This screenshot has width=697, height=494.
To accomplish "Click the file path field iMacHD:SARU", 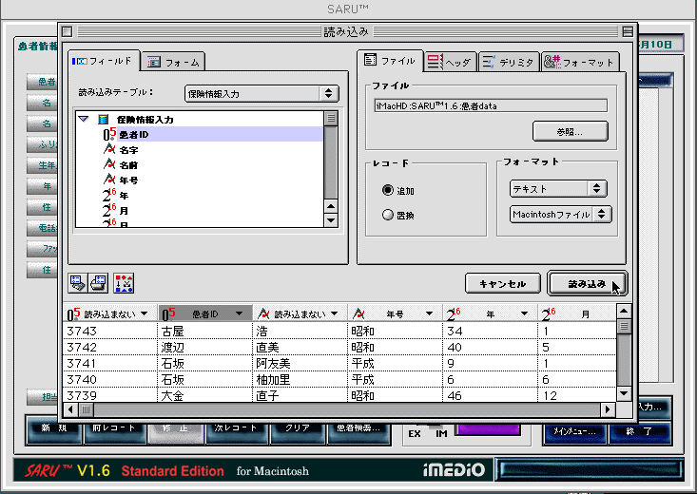I will 491,105.
